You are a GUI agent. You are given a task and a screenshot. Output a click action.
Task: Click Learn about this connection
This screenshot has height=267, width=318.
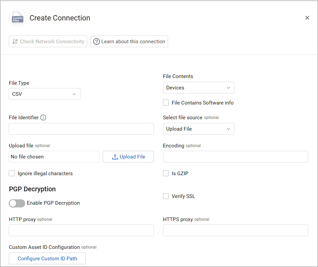(x=129, y=42)
